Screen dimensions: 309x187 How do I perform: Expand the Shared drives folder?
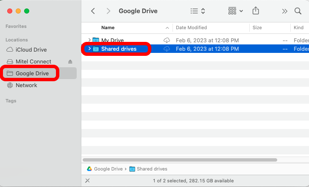tap(89, 48)
